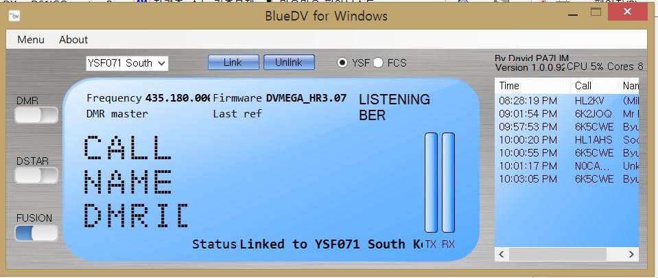The height and width of the screenshot is (278, 658).
Task: Click the Version 1.0.0.92 label
Action: pos(530,67)
